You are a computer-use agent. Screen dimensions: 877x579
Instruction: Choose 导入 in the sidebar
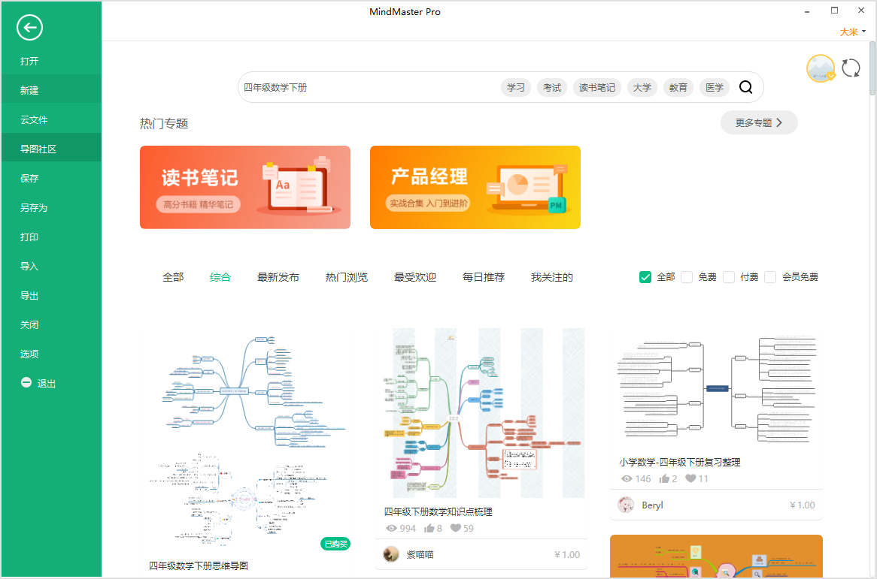[x=51, y=266]
